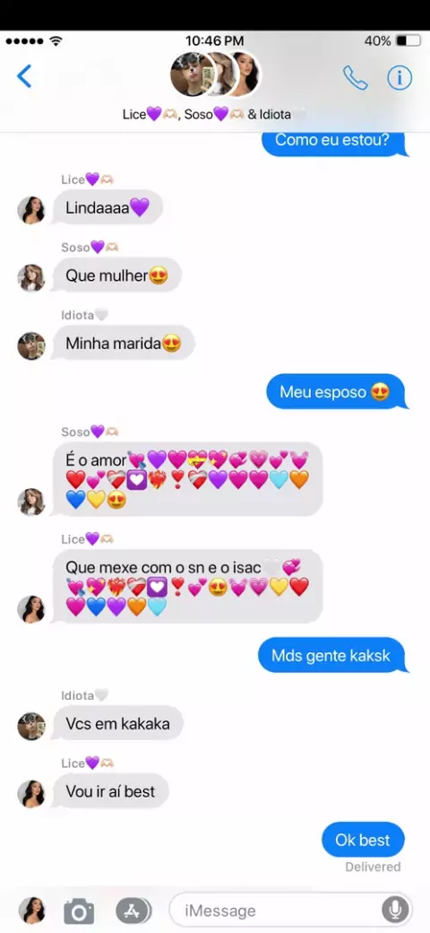This screenshot has height=933, width=430.
Task: Open the group avatar cluster at top
Action: click(x=215, y=74)
